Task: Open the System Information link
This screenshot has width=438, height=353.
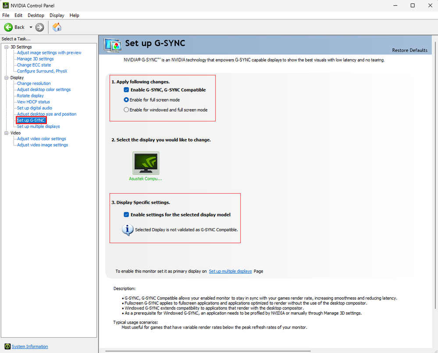Action: pyautogui.click(x=30, y=346)
